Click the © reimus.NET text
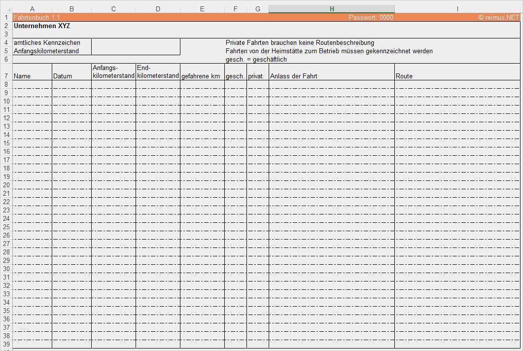The image size is (523, 351). pos(498,17)
